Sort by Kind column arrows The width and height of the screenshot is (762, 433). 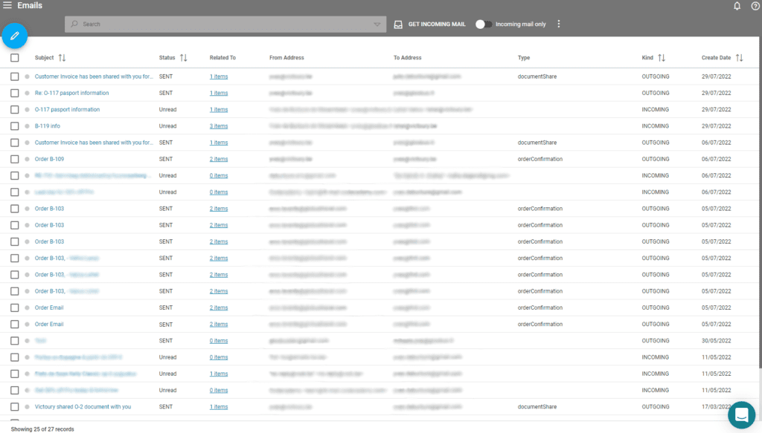click(x=662, y=58)
